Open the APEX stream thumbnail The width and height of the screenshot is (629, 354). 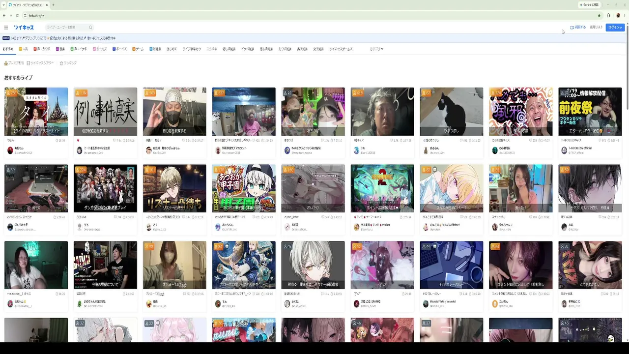coord(36,188)
